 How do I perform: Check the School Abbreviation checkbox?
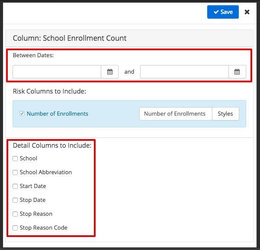point(16,172)
